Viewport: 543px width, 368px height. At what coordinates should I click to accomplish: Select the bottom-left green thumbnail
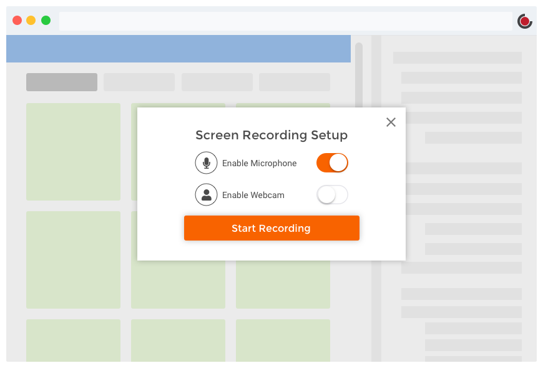(x=73, y=340)
